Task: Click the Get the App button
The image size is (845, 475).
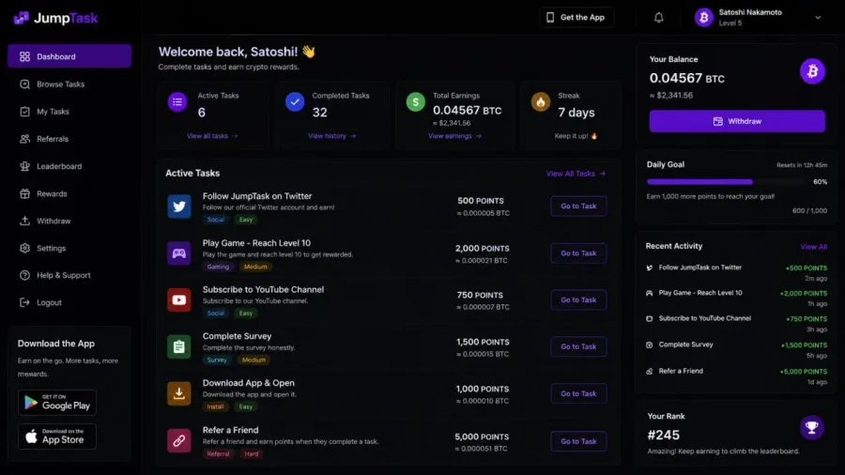Action: (x=576, y=17)
